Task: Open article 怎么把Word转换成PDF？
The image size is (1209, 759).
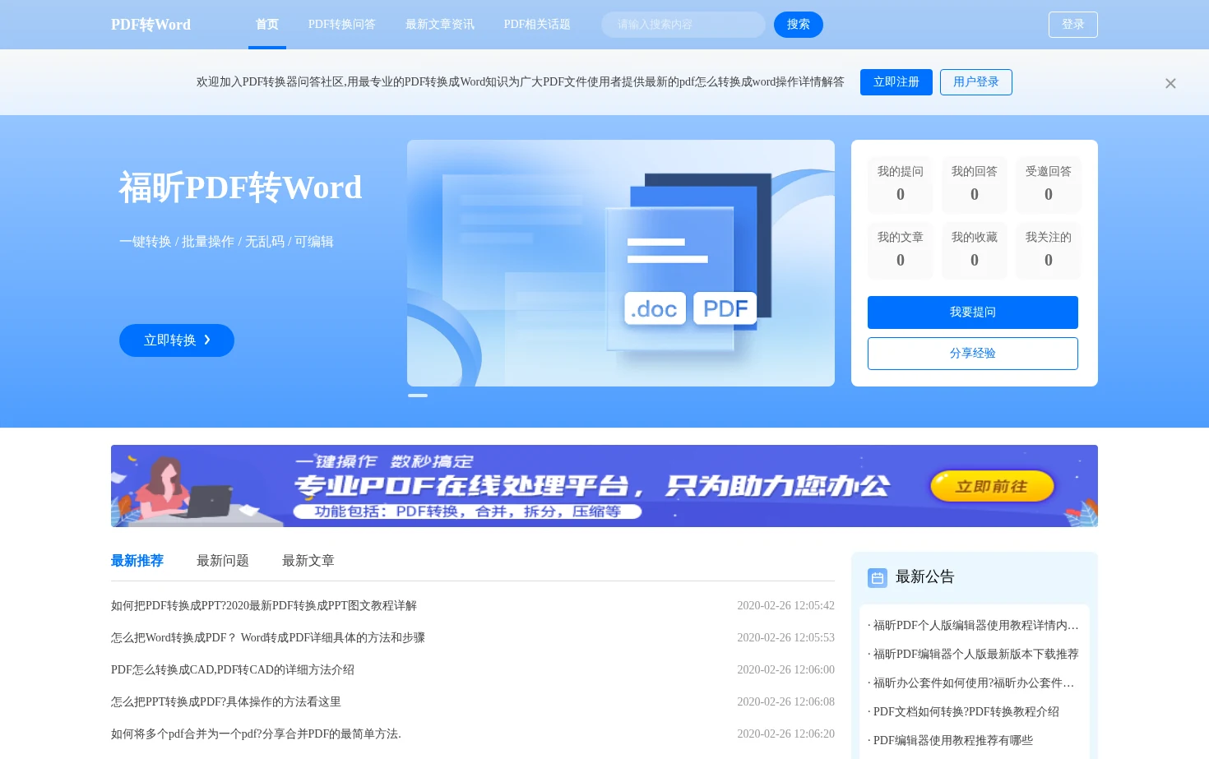Action: click(x=268, y=638)
